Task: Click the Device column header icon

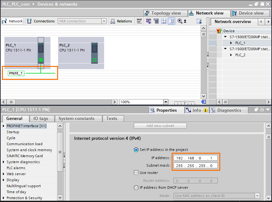Action: (x=219, y=31)
